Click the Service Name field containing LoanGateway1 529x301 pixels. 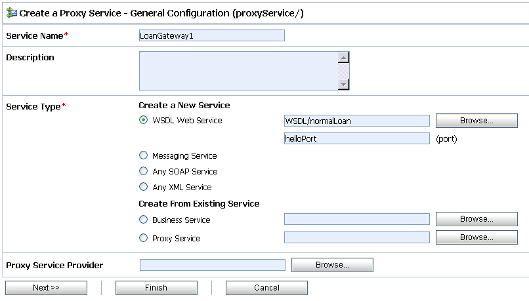[212, 35]
